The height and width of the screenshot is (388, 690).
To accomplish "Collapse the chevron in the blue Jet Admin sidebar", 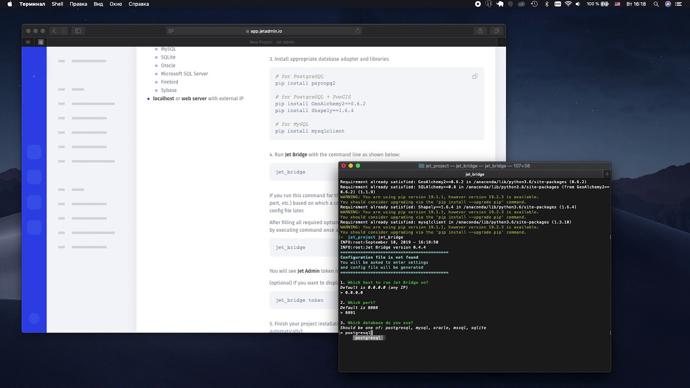I will [34, 76].
